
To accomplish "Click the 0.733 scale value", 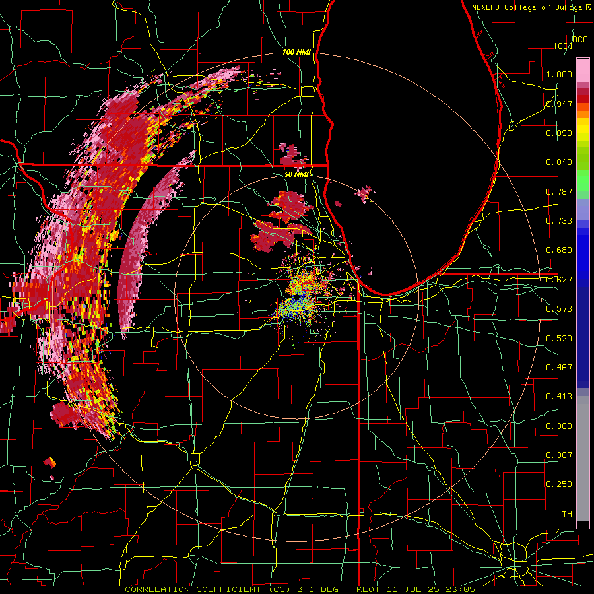I will (x=559, y=221).
